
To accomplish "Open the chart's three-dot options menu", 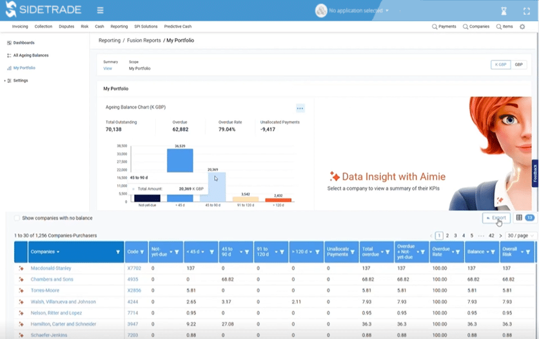I will [x=300, y=109].
